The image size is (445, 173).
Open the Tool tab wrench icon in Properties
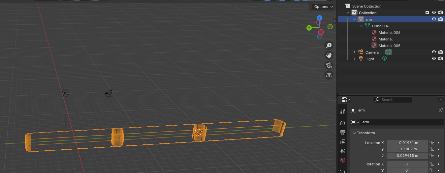coord(343,111)
